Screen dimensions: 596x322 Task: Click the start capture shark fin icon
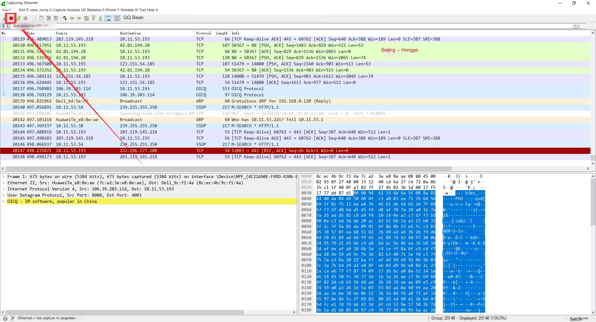pos(4,18)
